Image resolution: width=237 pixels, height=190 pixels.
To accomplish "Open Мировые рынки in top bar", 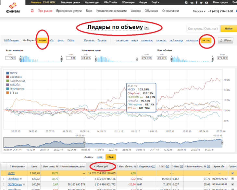I will click(70, 2).
